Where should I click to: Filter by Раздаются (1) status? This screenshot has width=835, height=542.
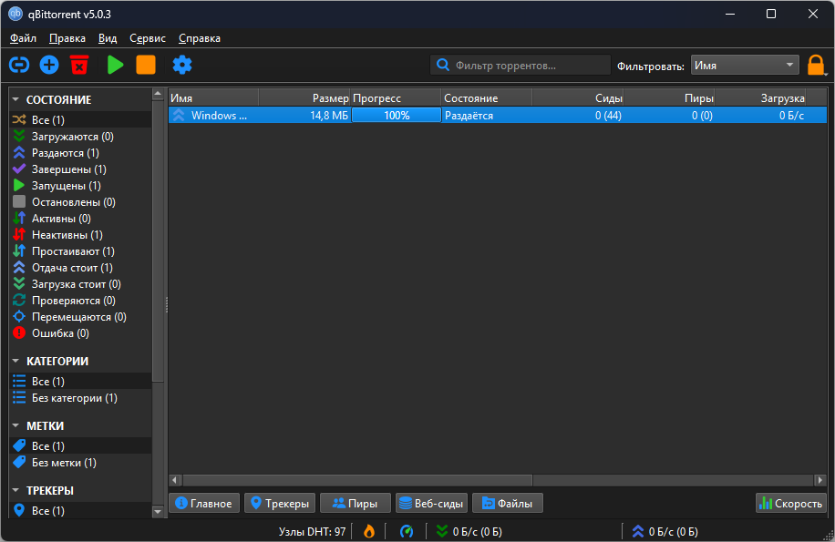click(x=80, y=153)
